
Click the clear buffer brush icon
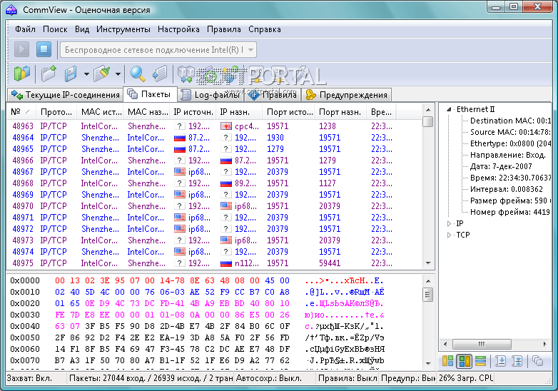103,73
